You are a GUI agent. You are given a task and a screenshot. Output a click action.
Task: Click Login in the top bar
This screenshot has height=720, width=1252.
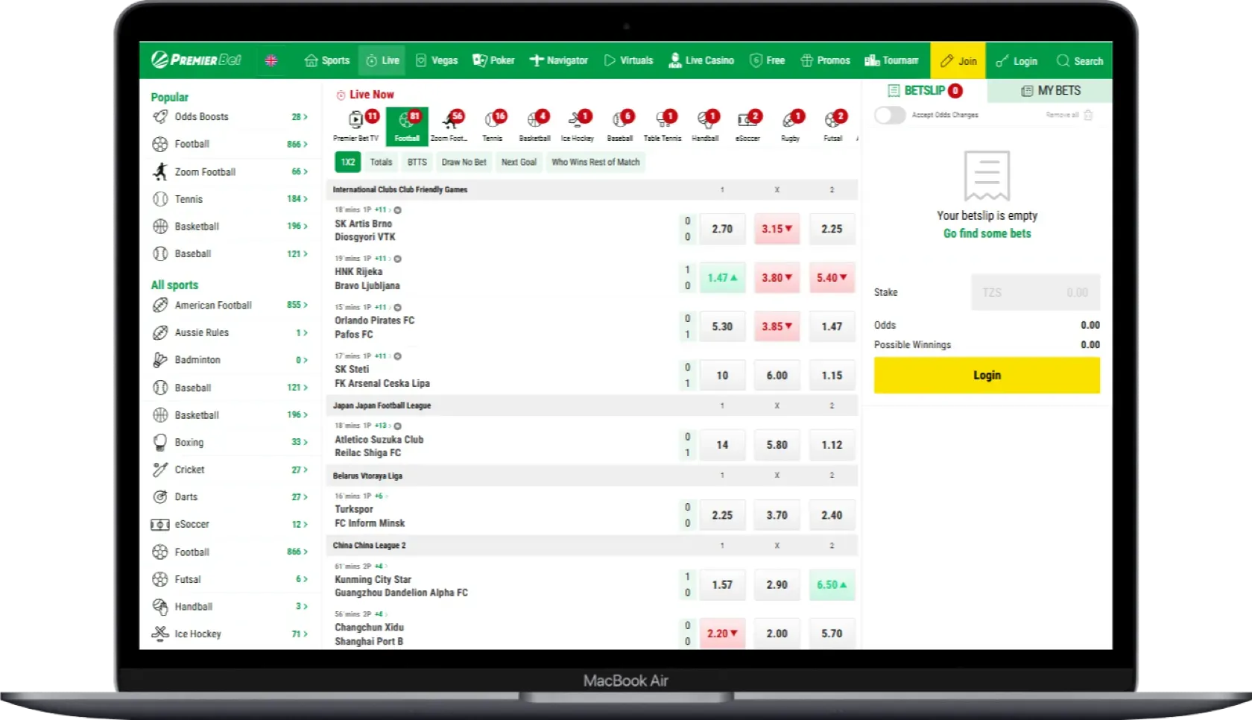coord(1017,61)
